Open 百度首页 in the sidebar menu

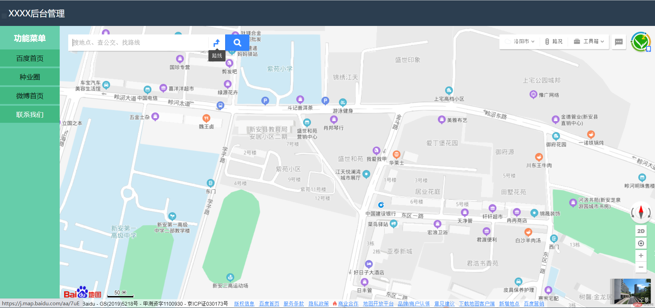coord(30,58)
